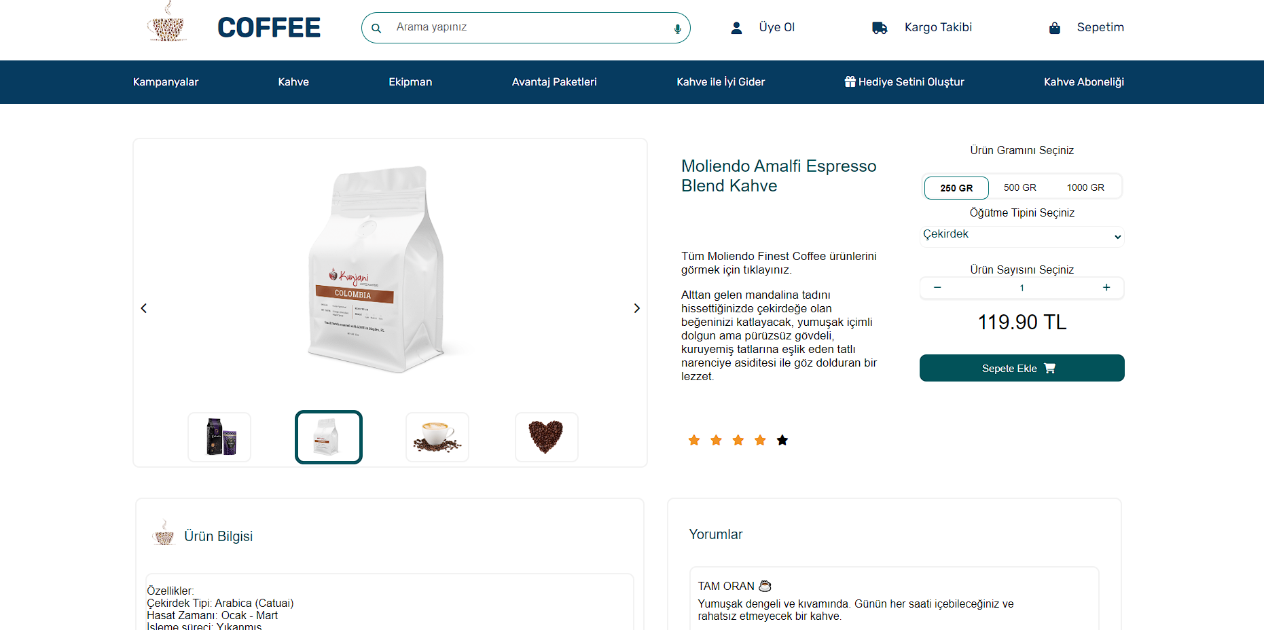The image size is (1264, 630).
Task: Rate the product by clicking the fifth star
Action: pos(782,440)
